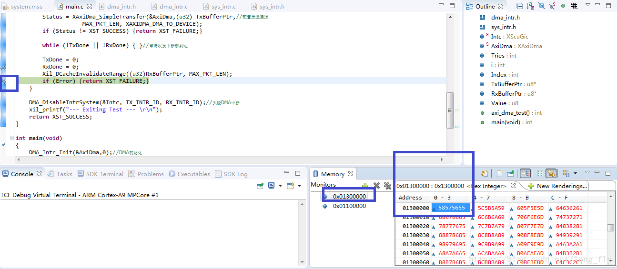Click memory cell value 5C5B5A59
This screenshot has width=617, height=269.
coord(491,208)
